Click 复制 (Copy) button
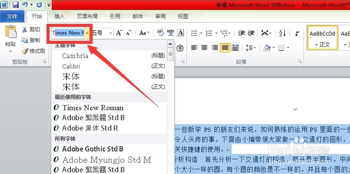Screen dimensions: 350x174 [x=31, y=40]
